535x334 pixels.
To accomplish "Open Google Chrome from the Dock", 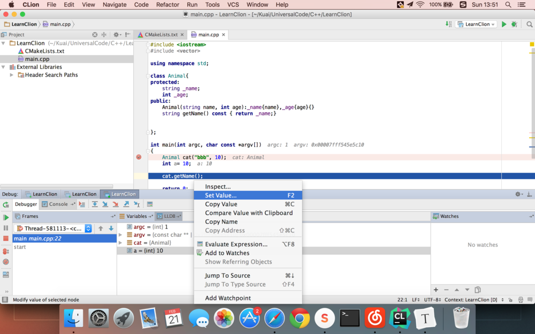I will tap(300, 318).
